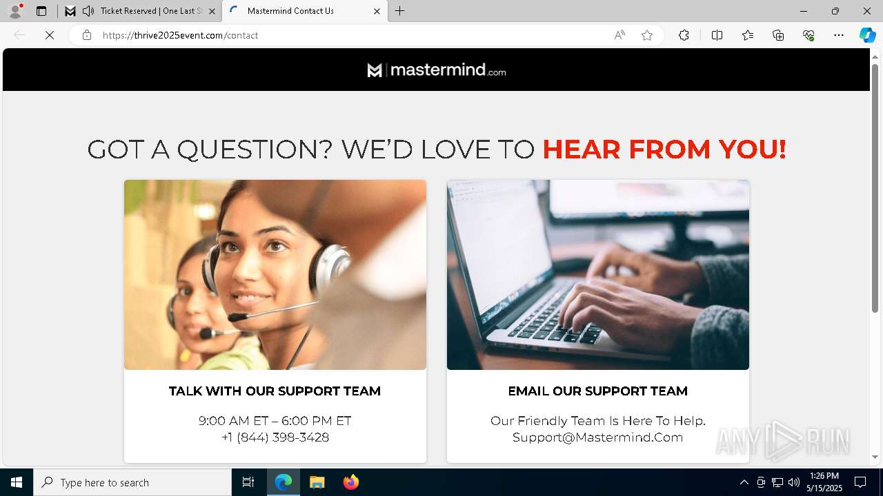Open a new browser tab
Viewport: 883px width, 496px height.
point(400,11)
